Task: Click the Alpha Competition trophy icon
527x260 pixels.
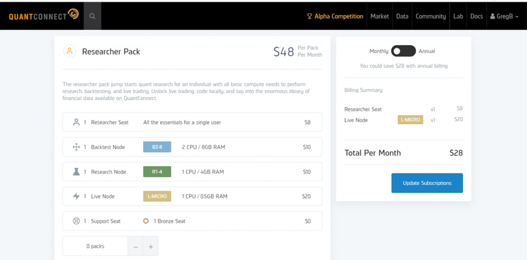Action: tap(309, 16)
